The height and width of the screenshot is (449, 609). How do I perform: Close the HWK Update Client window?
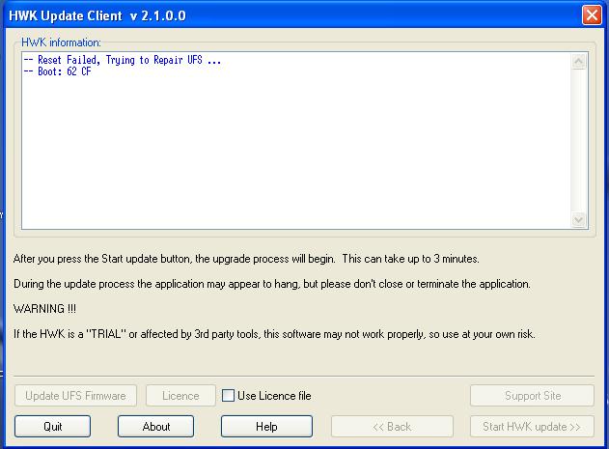(x=592, y=15)
